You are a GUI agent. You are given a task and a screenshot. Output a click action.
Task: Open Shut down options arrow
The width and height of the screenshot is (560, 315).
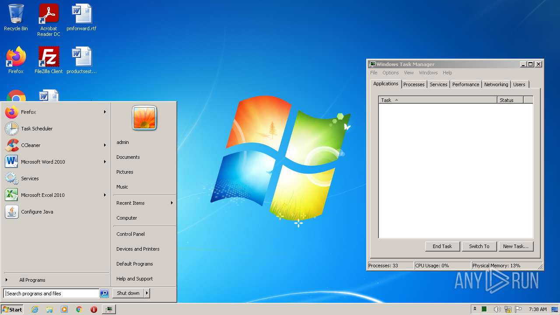(147, 293)
